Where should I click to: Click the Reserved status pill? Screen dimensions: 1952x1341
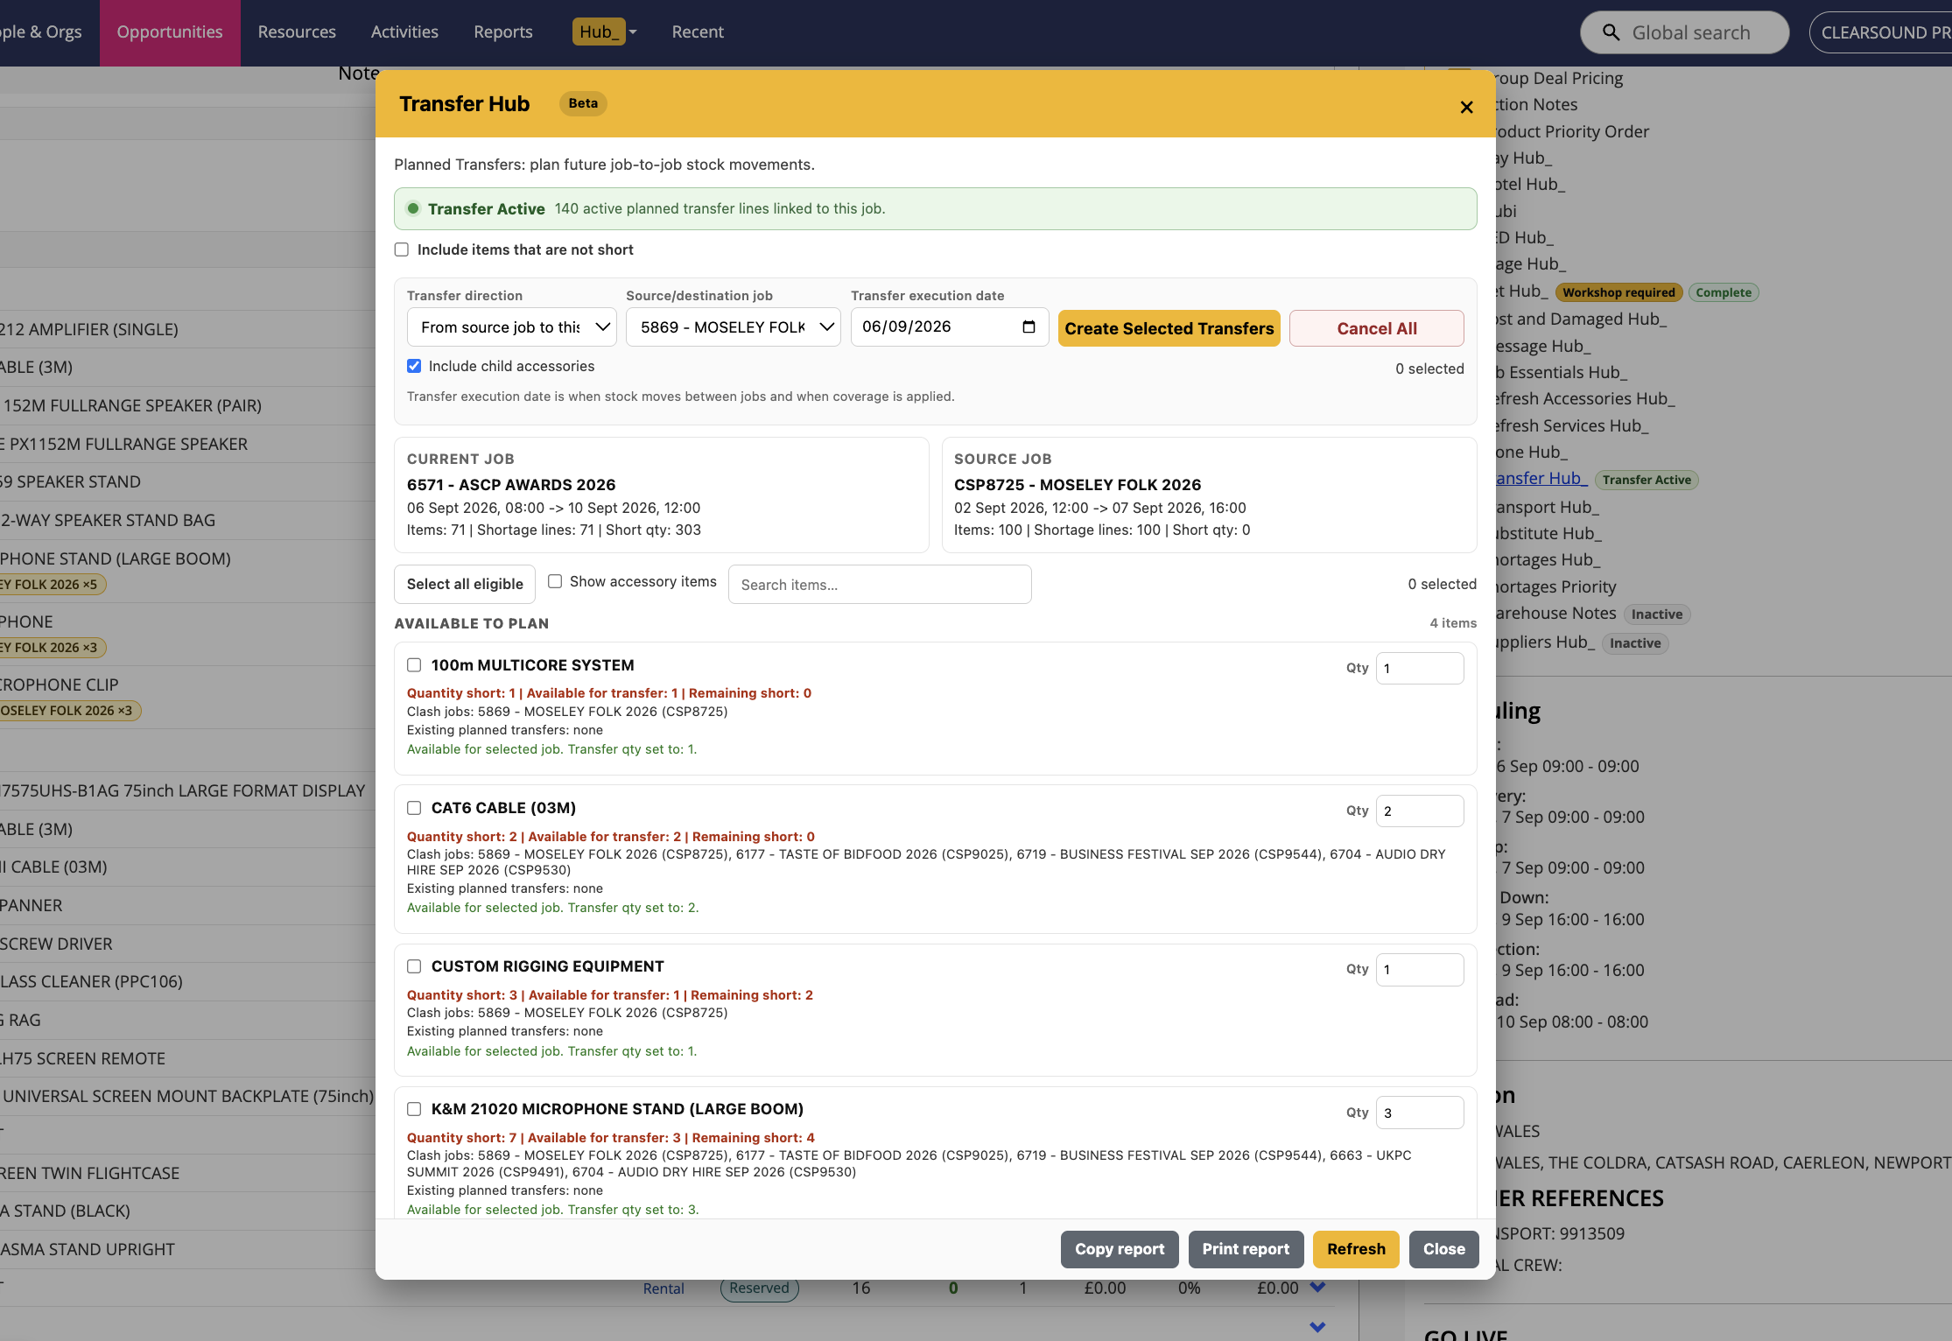pos(759,1288)
